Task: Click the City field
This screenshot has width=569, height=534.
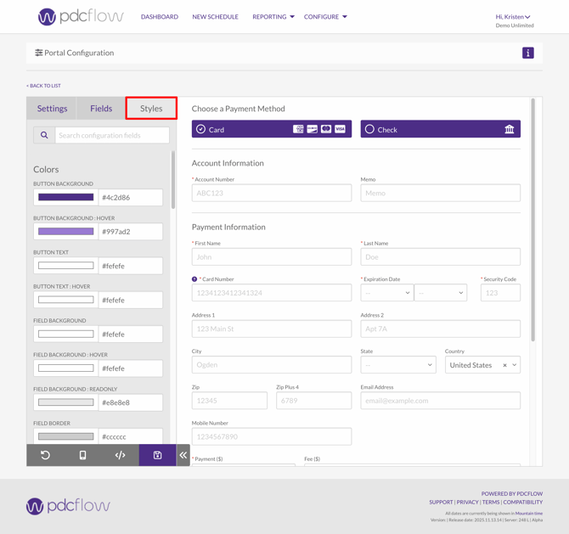Action: (x=272, y=364)
